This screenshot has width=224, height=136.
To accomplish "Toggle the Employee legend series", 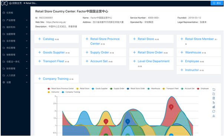I will click(x=202, y=89).
